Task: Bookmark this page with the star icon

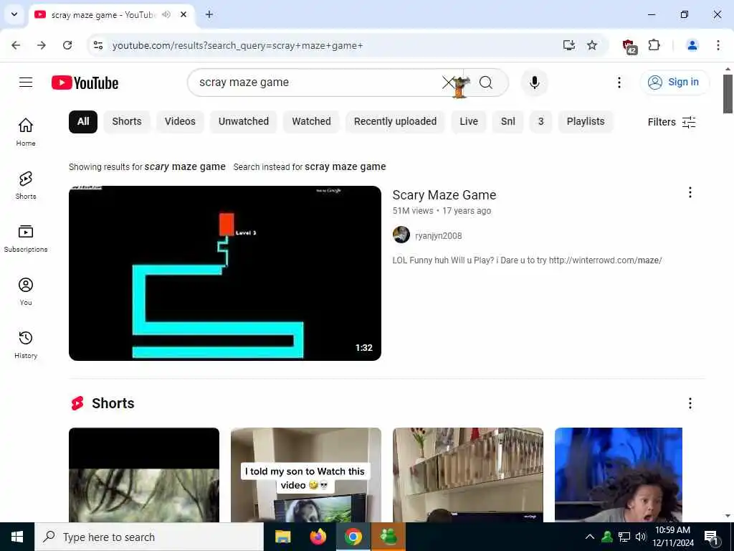Action: tap(592, 45)
